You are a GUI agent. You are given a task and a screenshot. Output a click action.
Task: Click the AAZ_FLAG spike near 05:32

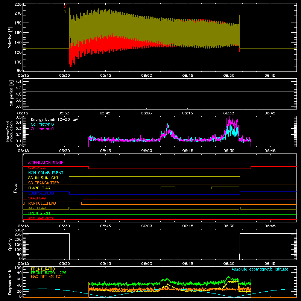tap(69, 208)
